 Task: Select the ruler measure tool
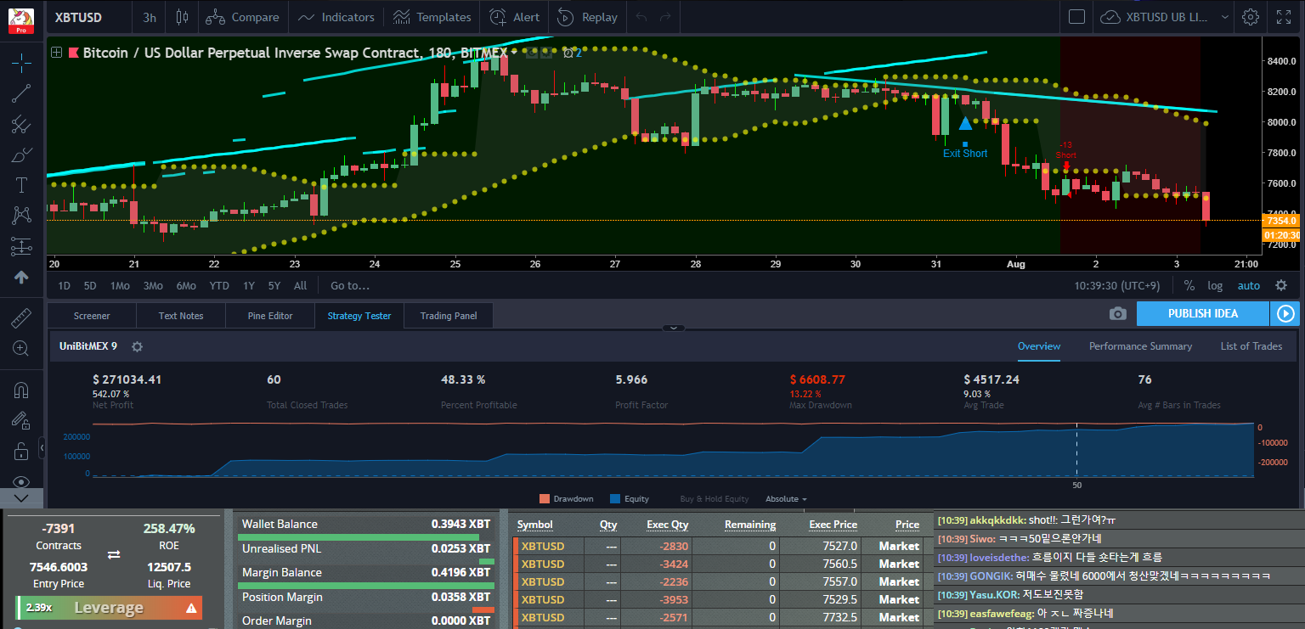pyautogui.click(x=21, y=318)
